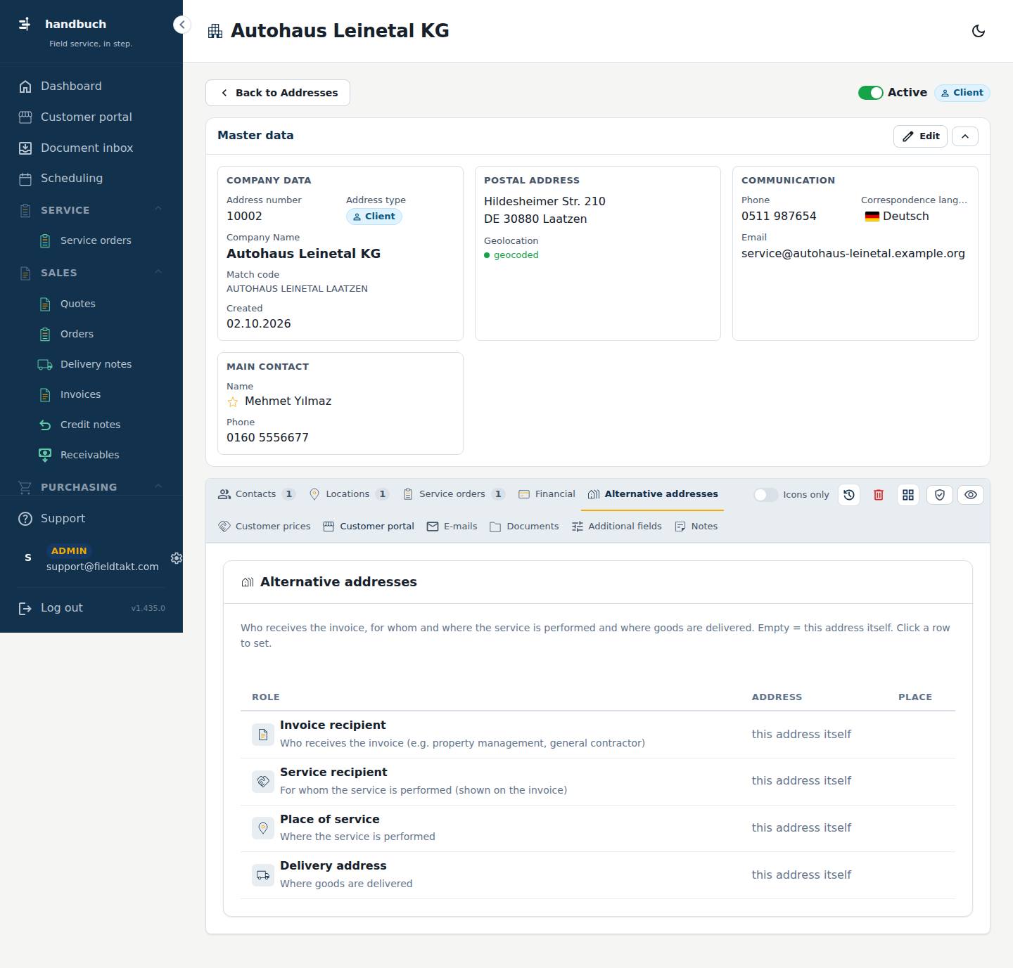Click the Place of service pin icon
Screen dimensions: 1013x968
point(263,828)
